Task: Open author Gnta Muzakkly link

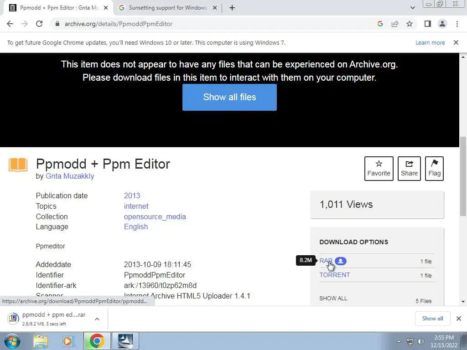Action: coord(70,176)
